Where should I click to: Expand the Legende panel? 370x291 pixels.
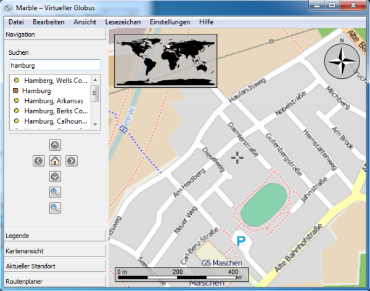pyautogui.click(x=53, y=236)
